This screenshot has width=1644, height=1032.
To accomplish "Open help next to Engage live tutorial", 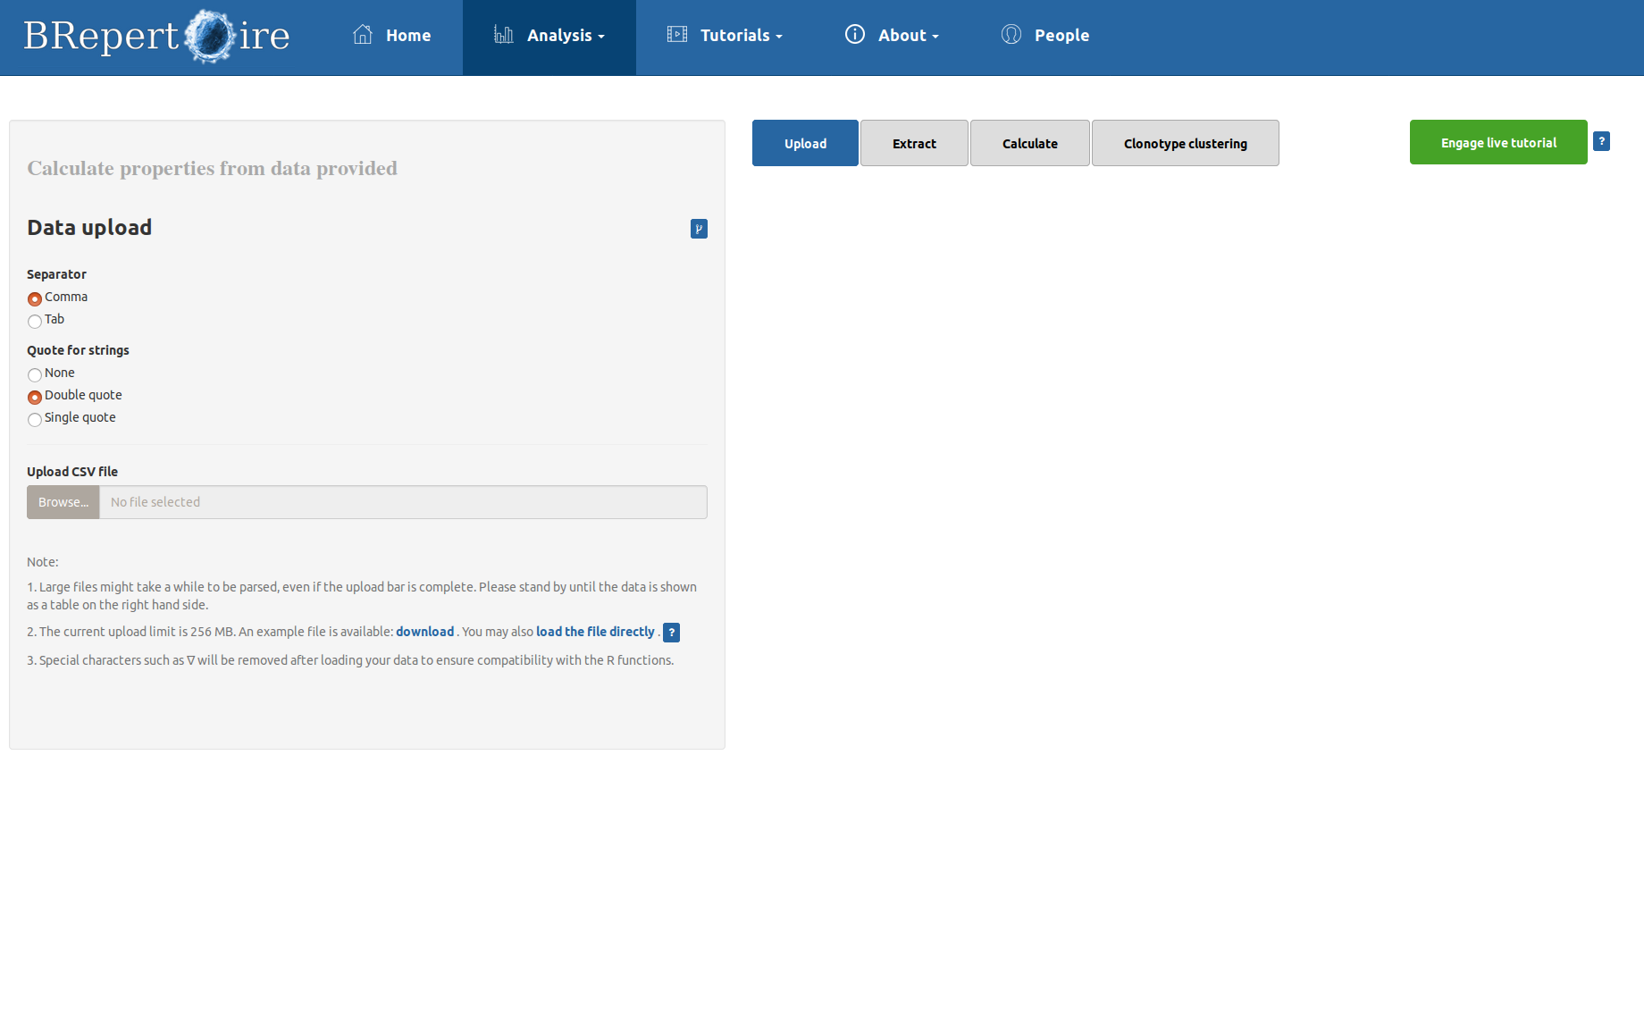I will pyautogui.click(x=1601, y=141).
